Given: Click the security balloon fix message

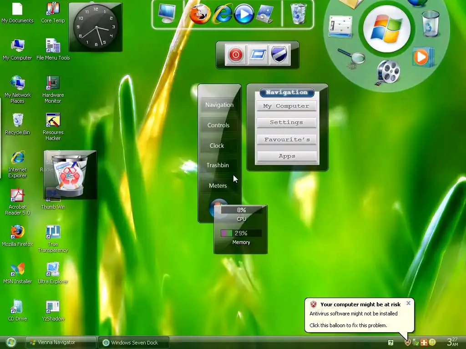Looking at the screenshot, I should 348,325.
